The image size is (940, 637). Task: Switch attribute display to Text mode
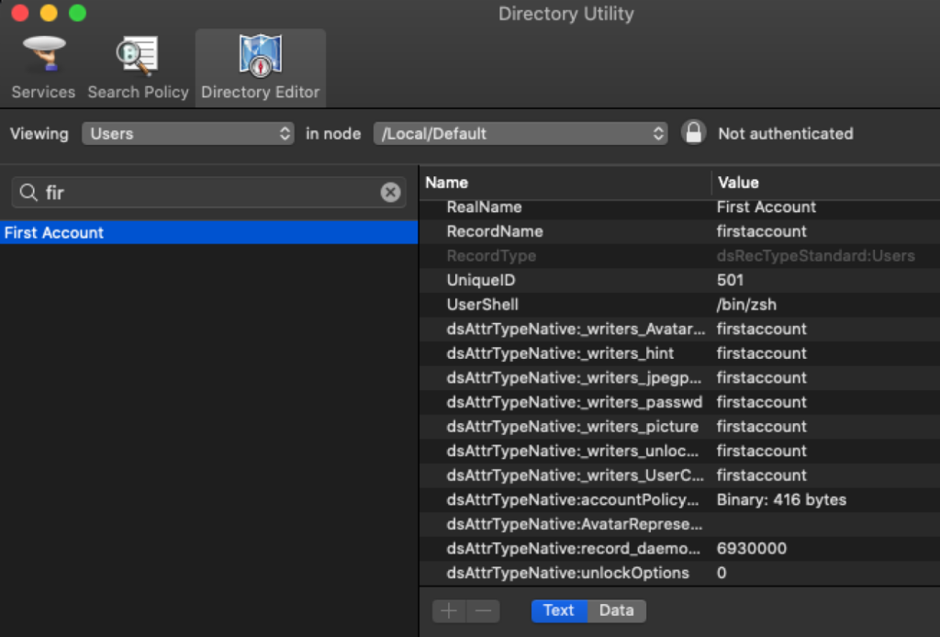point(558,610)
